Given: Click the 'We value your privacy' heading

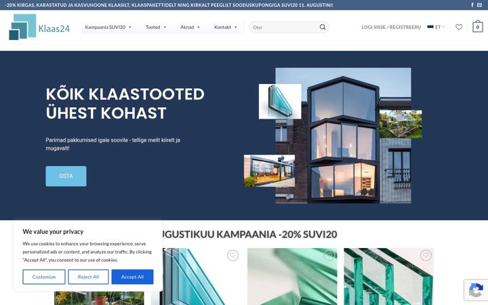Looking at the screenshot, I should (x=53, y=232).
